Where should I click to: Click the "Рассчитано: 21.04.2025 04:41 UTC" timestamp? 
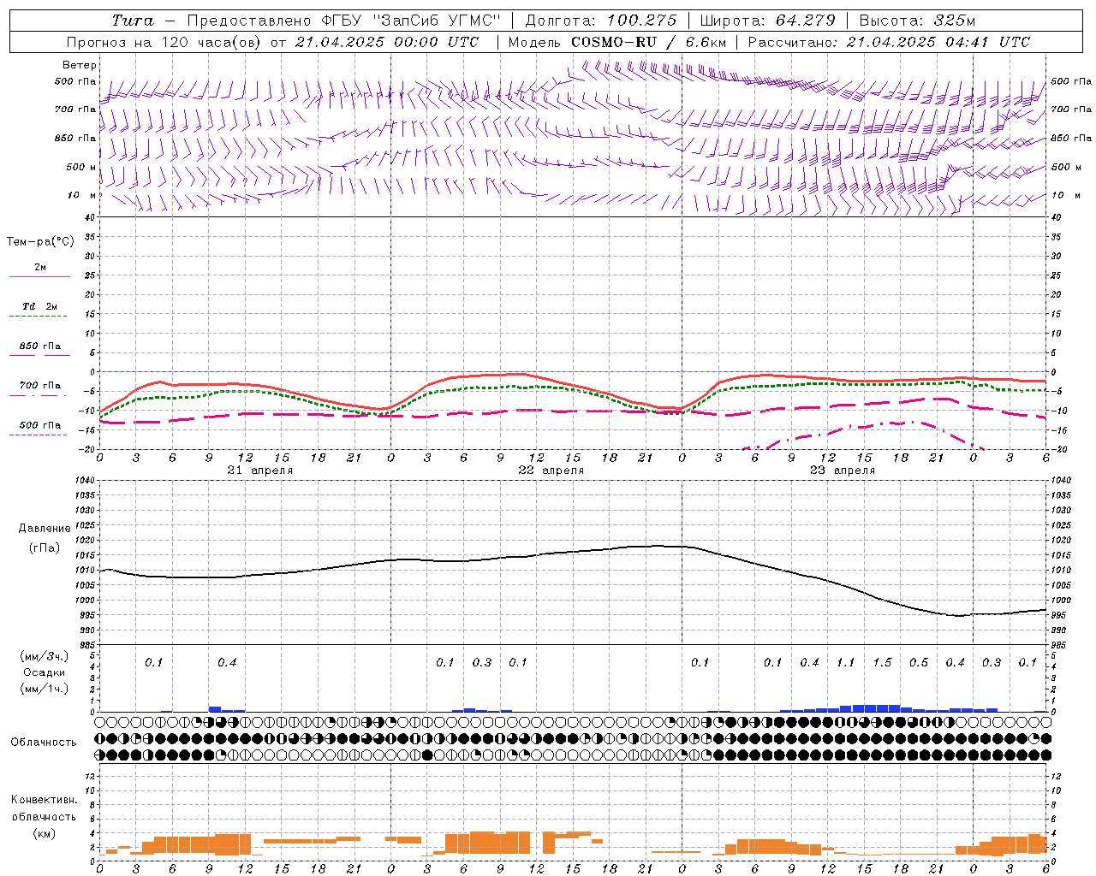[x=889, y=42]
